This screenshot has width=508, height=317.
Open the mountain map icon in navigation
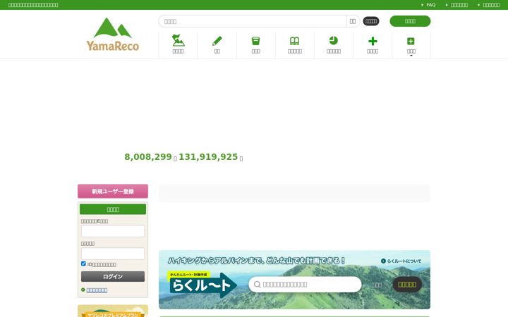[x=178, y=45]
